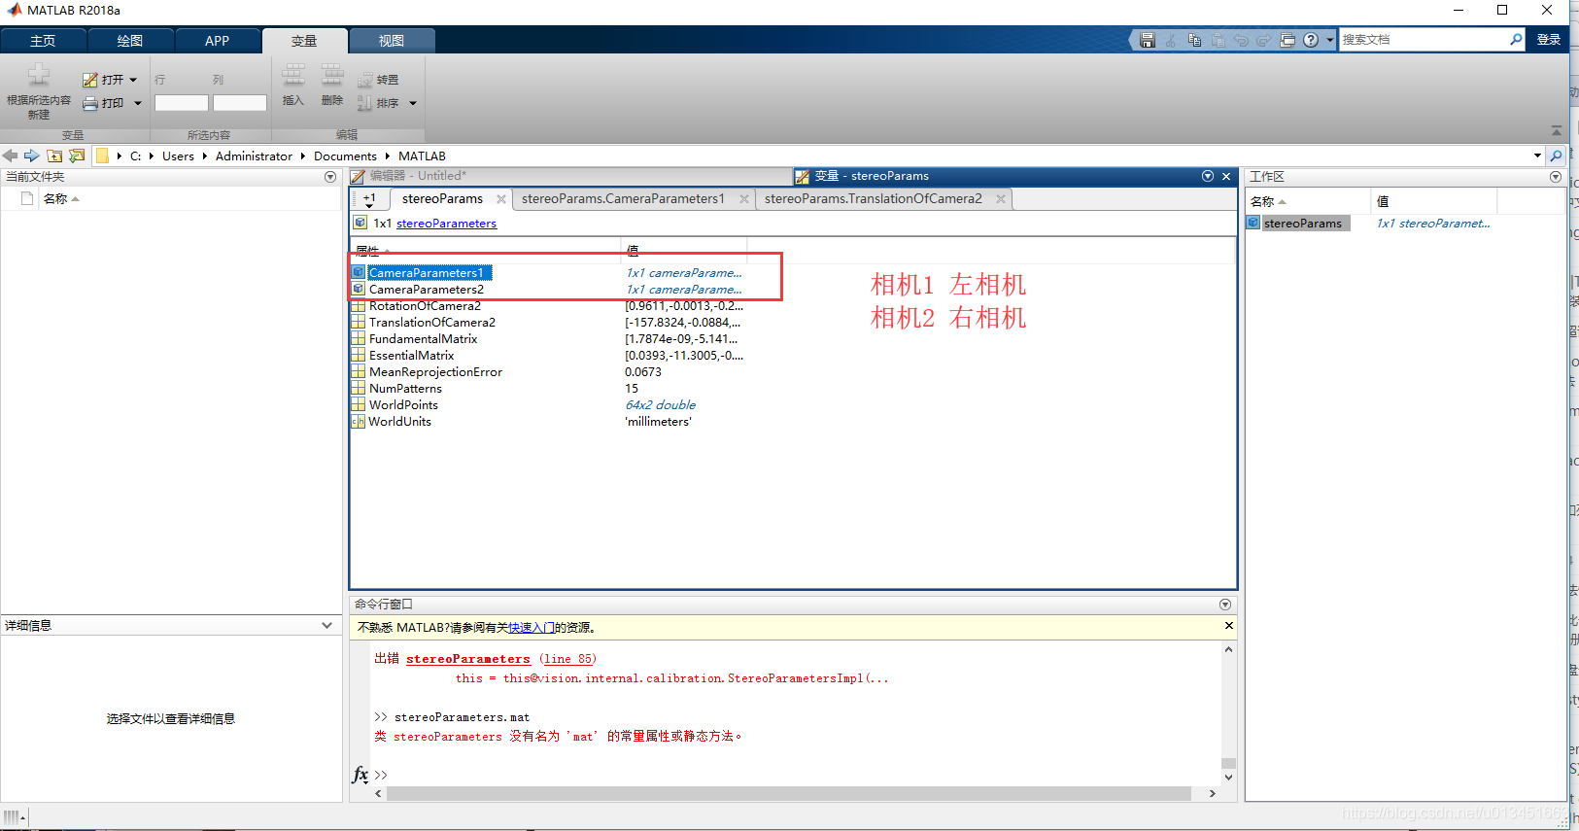This screenshot has height=831, width=1579.
Task: Click the 登录 (Sign In) button
Action: tap(1549, 40)
